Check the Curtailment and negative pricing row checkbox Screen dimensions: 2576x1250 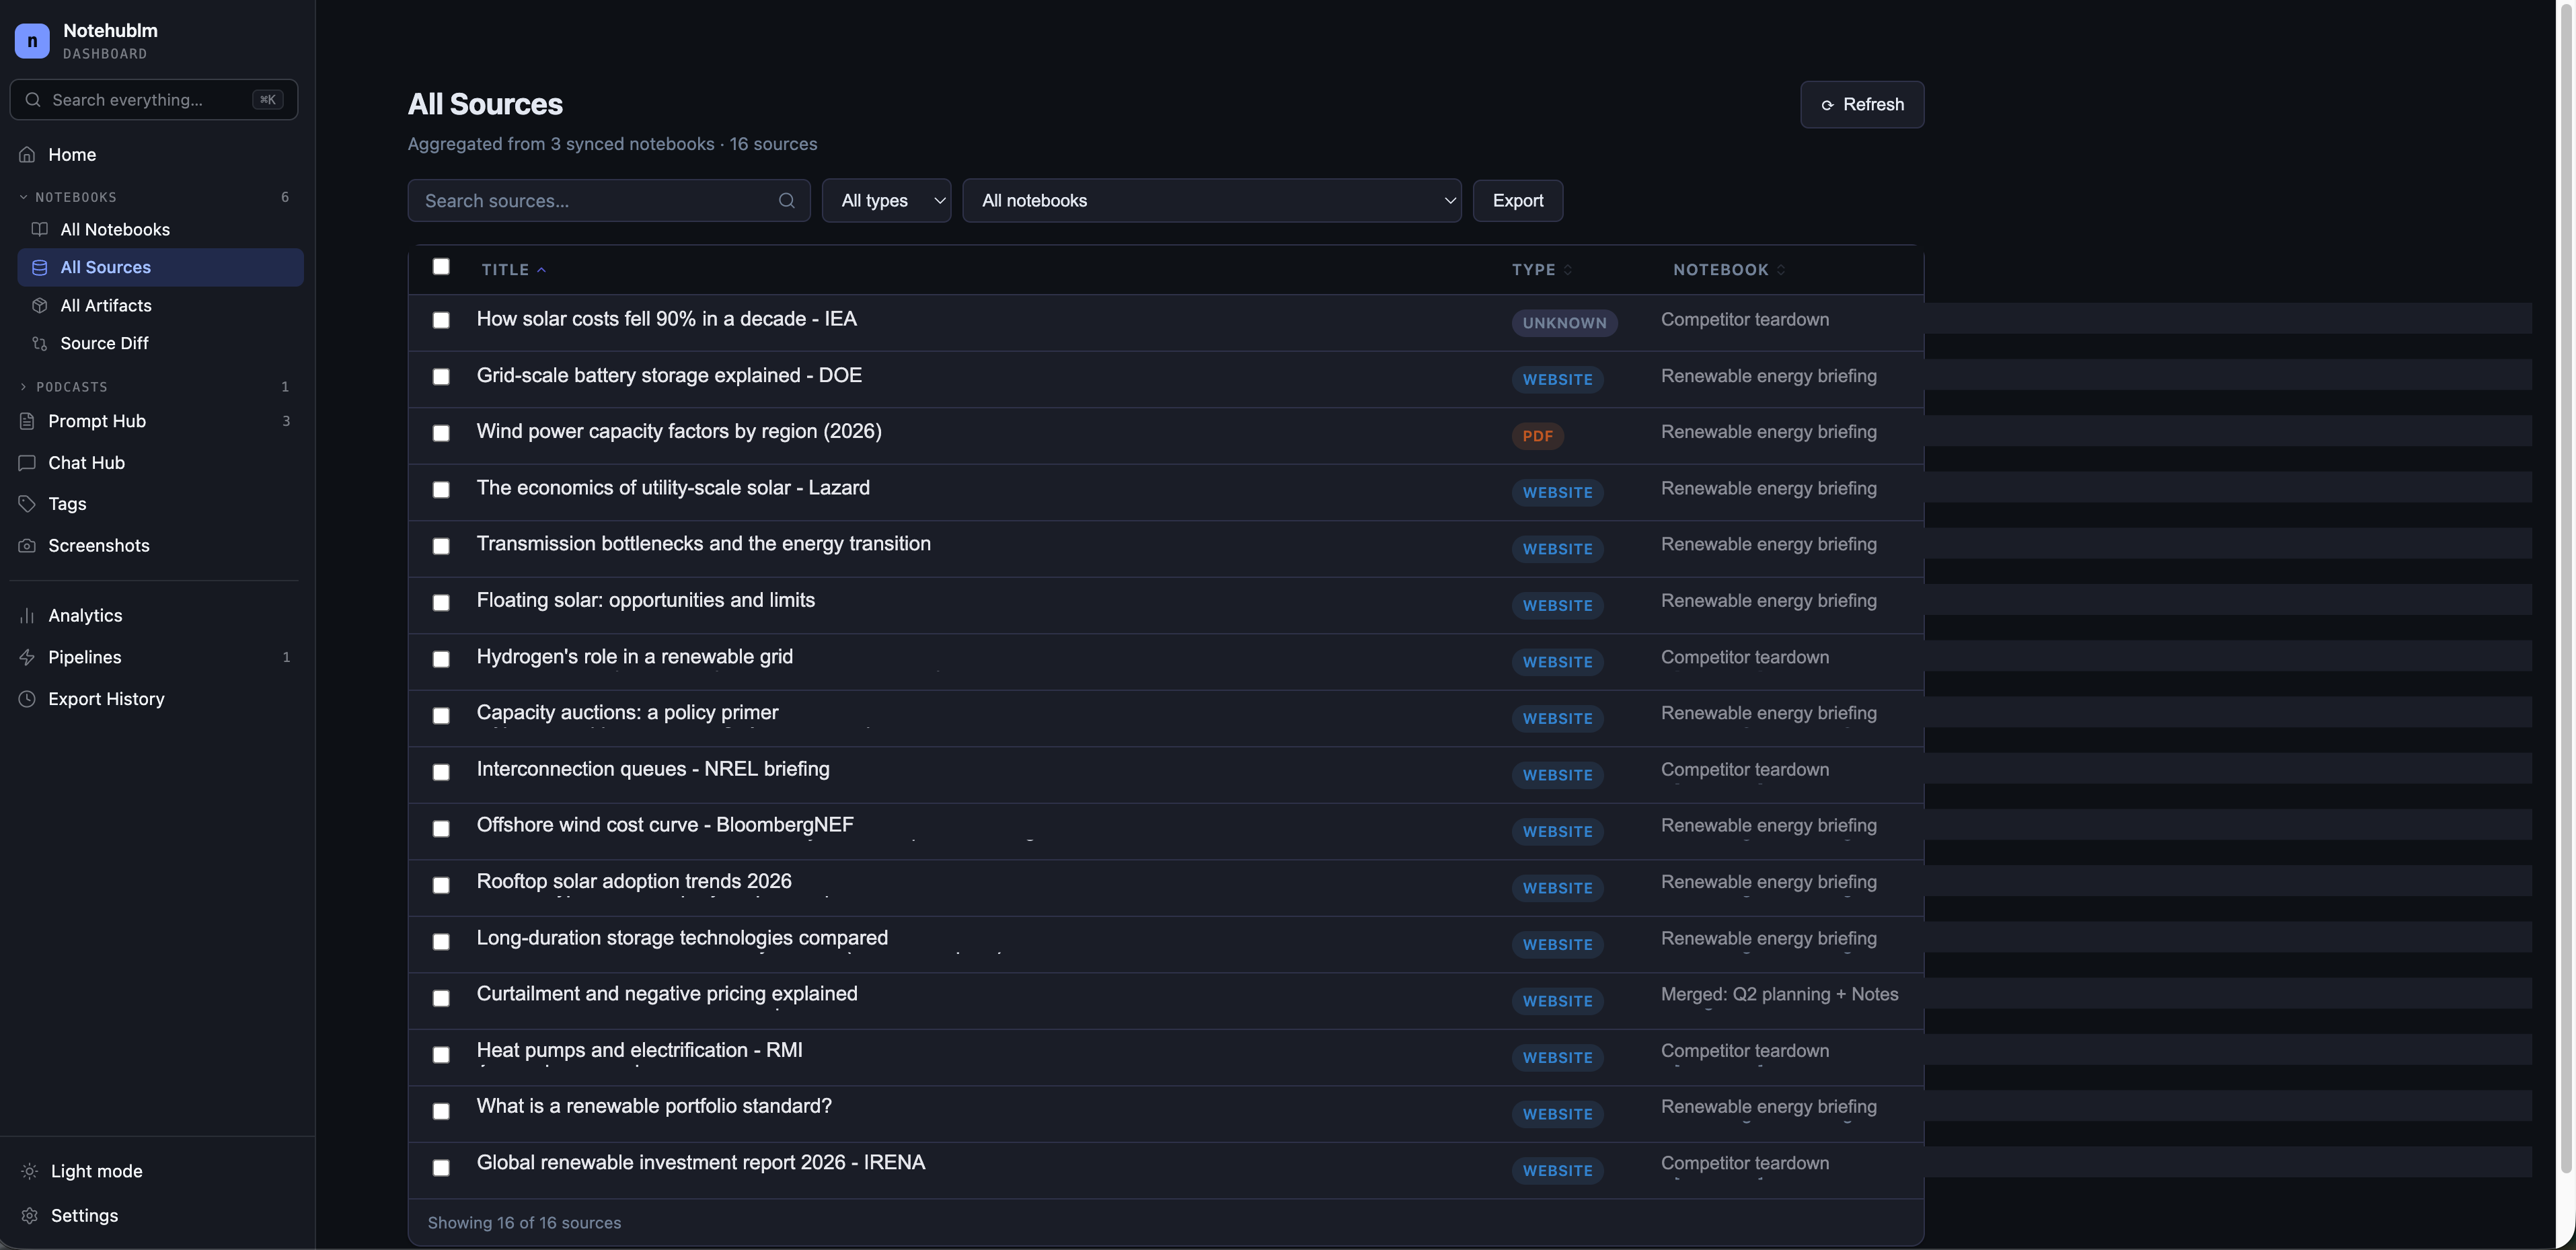pyautogui.click(x=441, y=998)
